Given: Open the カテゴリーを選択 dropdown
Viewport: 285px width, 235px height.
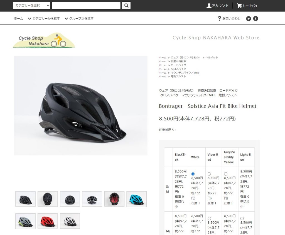Looking at the screenshot, I should (x=32, y=6).
